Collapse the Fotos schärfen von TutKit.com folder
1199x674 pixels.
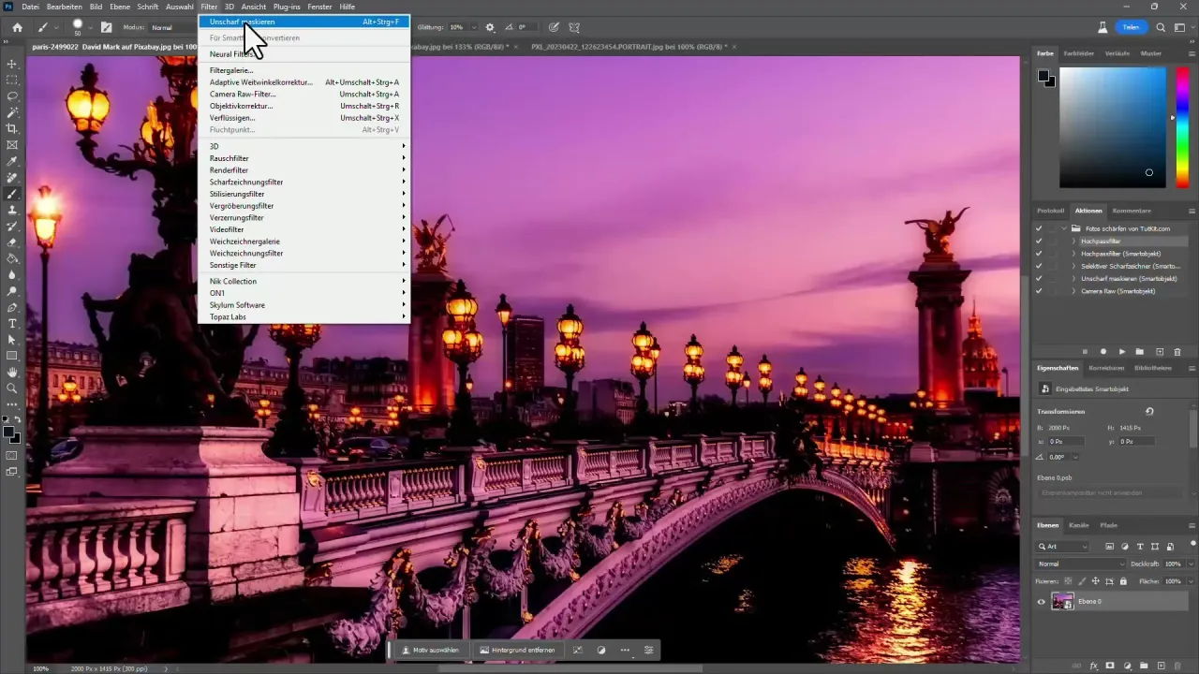pyautogui.click(x=1064, y=228)
